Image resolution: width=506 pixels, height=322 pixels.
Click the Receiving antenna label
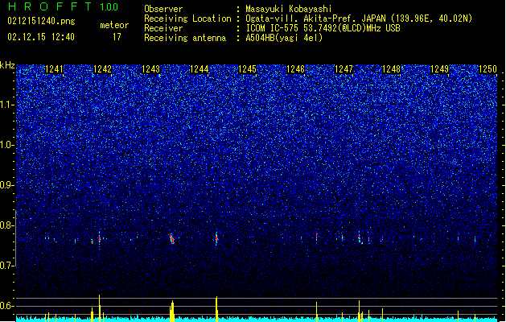click(185, 38)
